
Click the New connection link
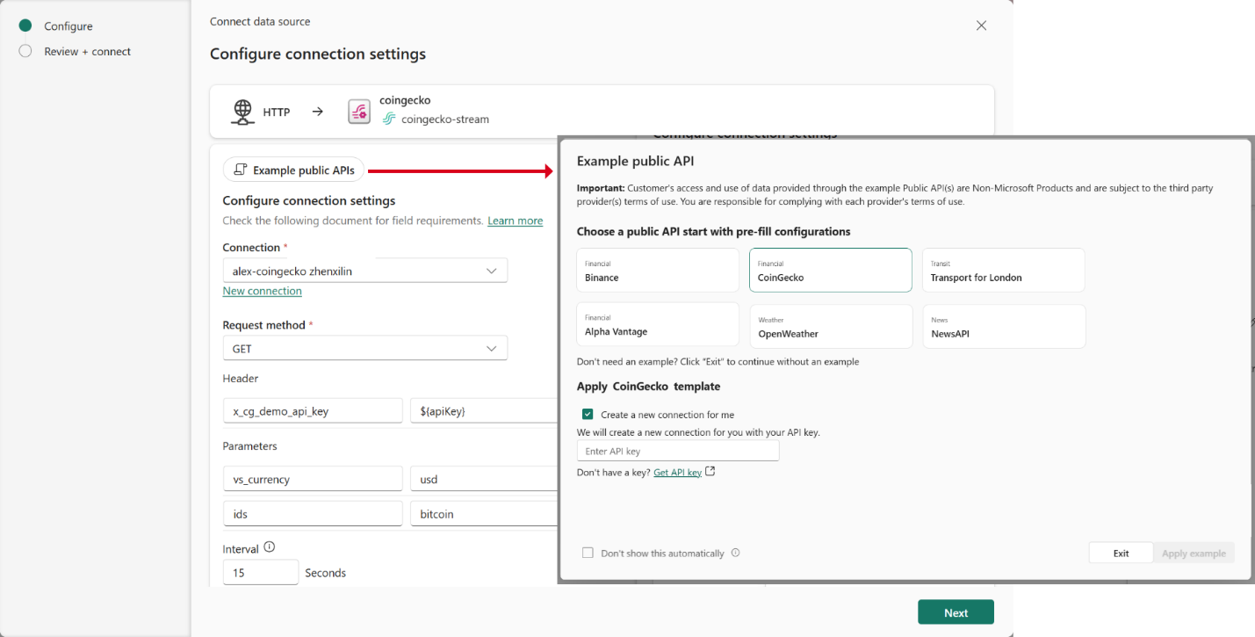point(262,290)
